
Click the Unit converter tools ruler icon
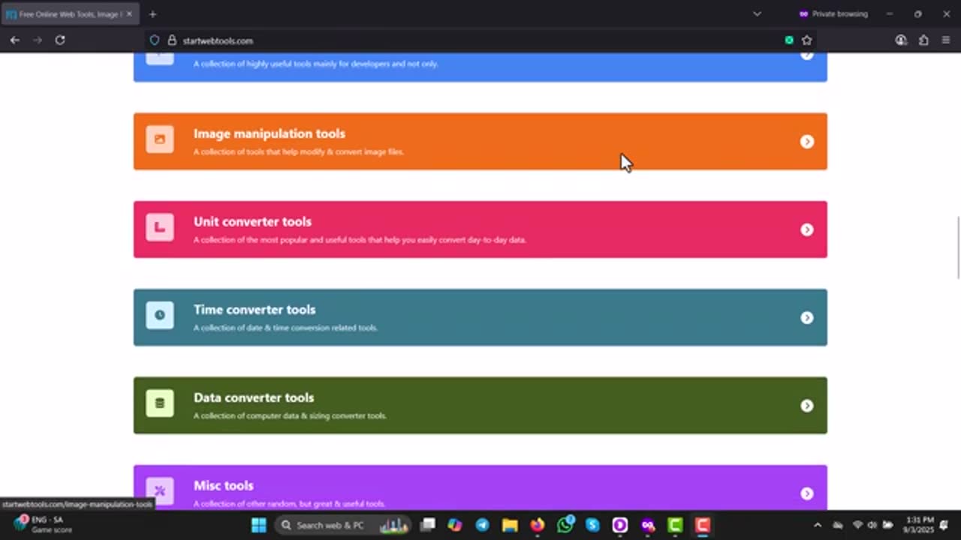(160, 227)
